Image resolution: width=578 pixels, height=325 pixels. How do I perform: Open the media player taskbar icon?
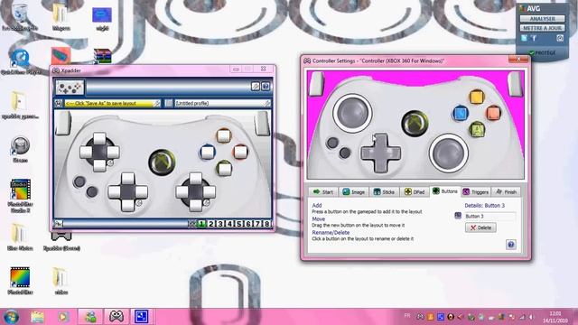[63, 317]
